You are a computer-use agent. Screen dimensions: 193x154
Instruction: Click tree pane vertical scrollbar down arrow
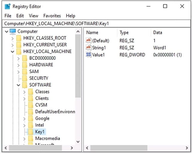point(78,141)
